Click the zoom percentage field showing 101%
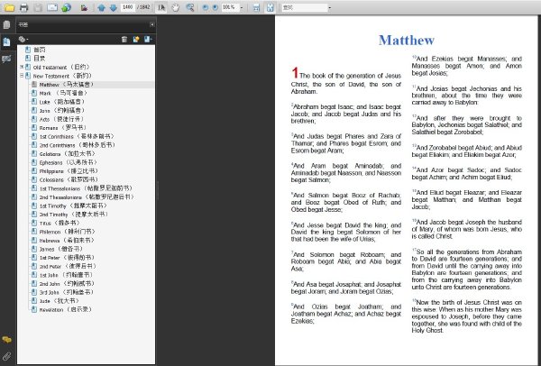 tap(229, 7)
